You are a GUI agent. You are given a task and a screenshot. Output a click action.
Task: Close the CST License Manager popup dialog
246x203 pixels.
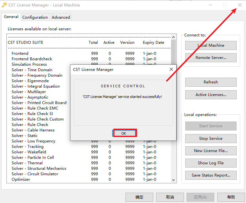click(171, 69)
